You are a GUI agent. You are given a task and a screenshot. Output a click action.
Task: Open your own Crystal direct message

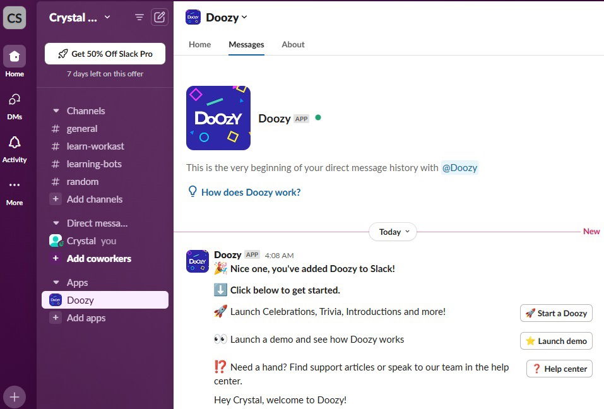pos(82,240)
